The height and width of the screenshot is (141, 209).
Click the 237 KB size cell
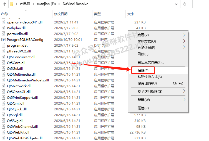[140, 22]
